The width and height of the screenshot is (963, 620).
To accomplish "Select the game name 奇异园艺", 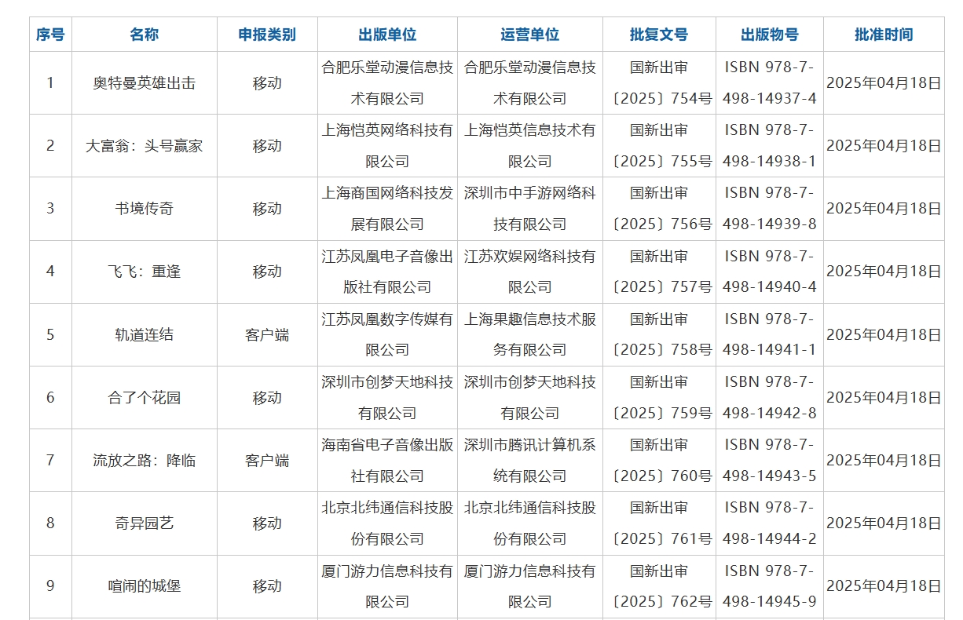I will (x=145, y=523).
